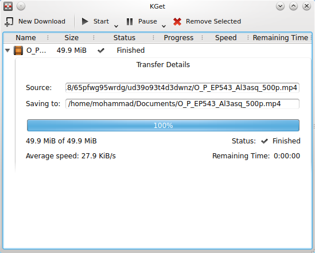Screen dimensions: 315x253
Task: Click the 100% progress bar
Action: pyautogui.click(x=163, y=126)
